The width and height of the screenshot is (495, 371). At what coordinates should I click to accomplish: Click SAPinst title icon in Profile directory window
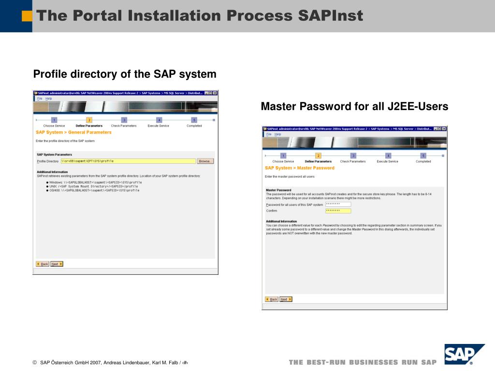[x=36, y=93]
